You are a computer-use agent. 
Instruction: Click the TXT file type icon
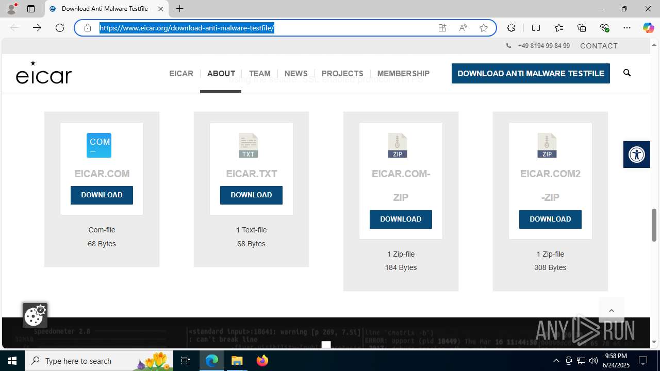tap(249, 145)
